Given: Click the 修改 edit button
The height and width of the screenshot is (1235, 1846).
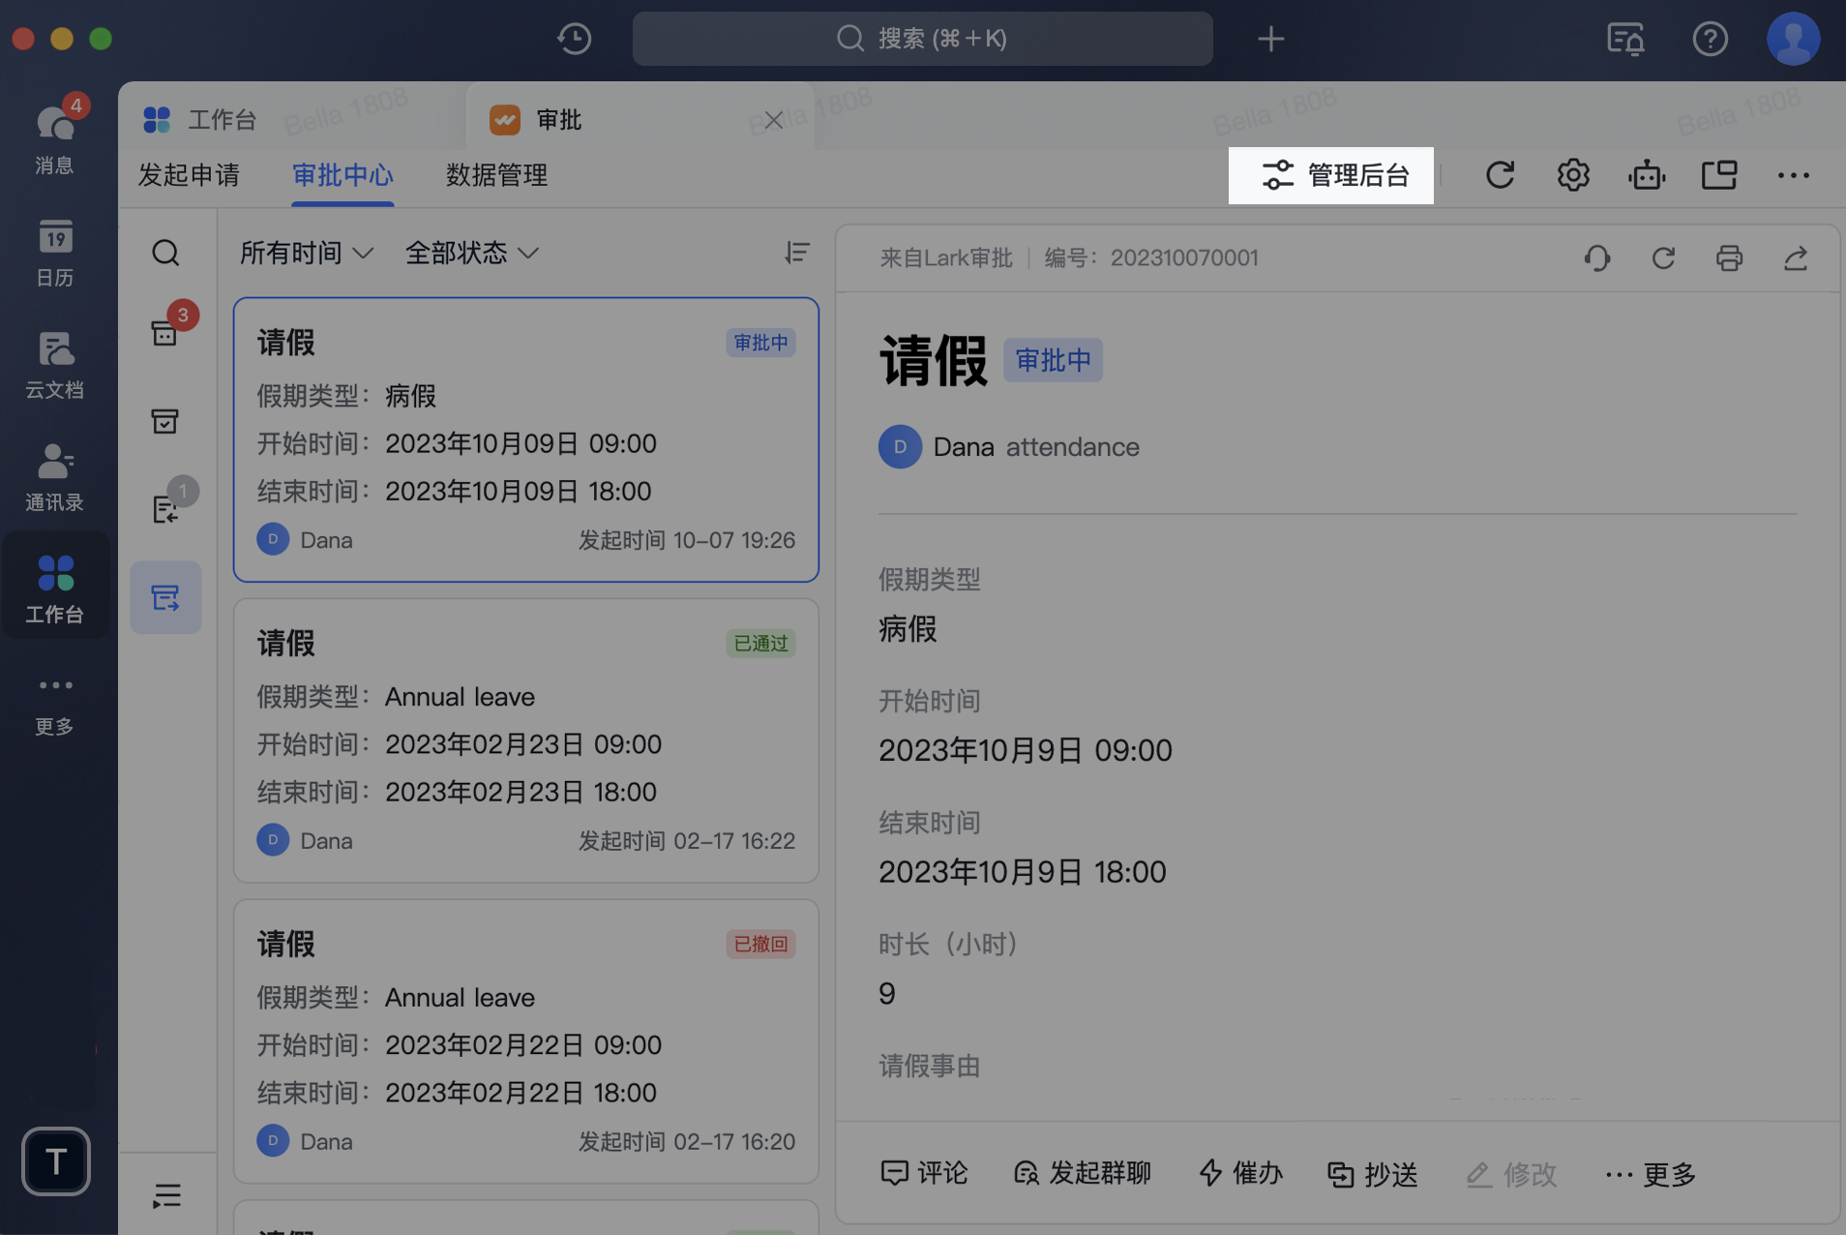Looking at the screenshot, I should (1511, 1174).
